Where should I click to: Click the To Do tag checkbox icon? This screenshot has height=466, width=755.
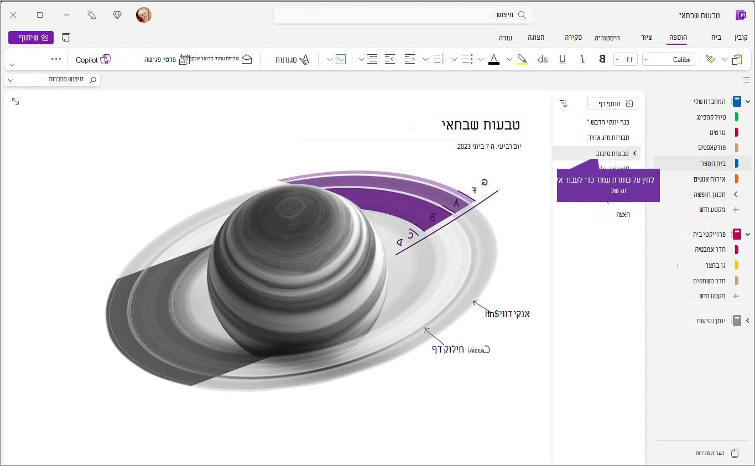click(341, 59)
